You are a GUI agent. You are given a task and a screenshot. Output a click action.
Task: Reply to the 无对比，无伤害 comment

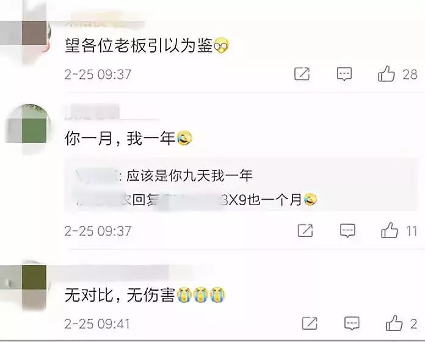click(352, 323)
